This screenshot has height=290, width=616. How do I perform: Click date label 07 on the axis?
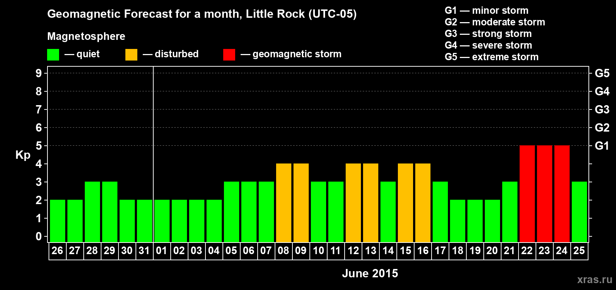(x=266, y=251)
